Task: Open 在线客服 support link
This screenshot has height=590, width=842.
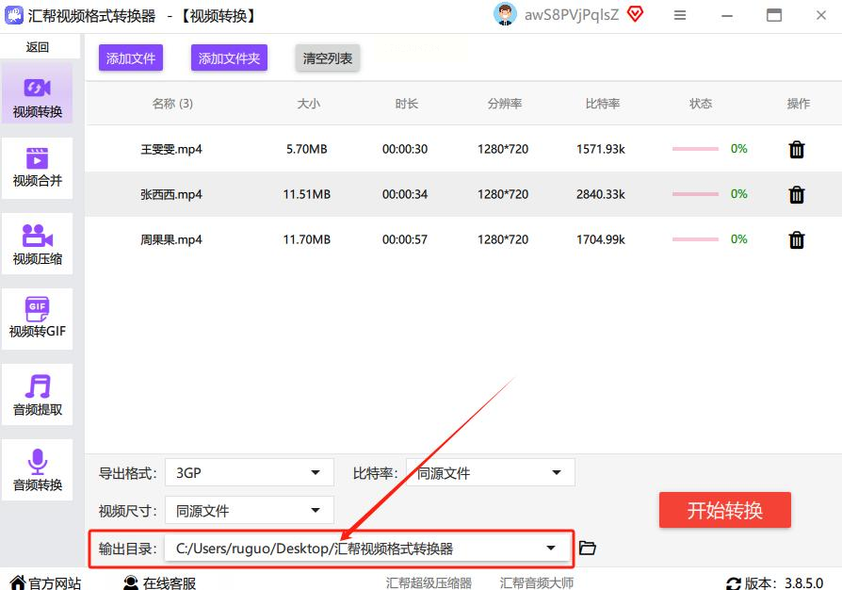Action: point(159,583)
